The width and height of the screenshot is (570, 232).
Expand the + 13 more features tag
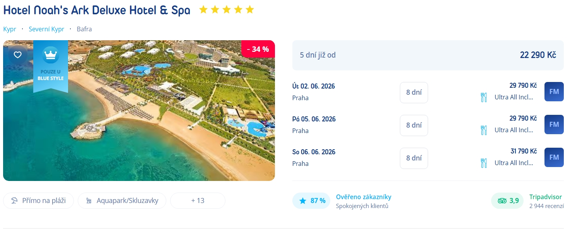tap(198, 201)
